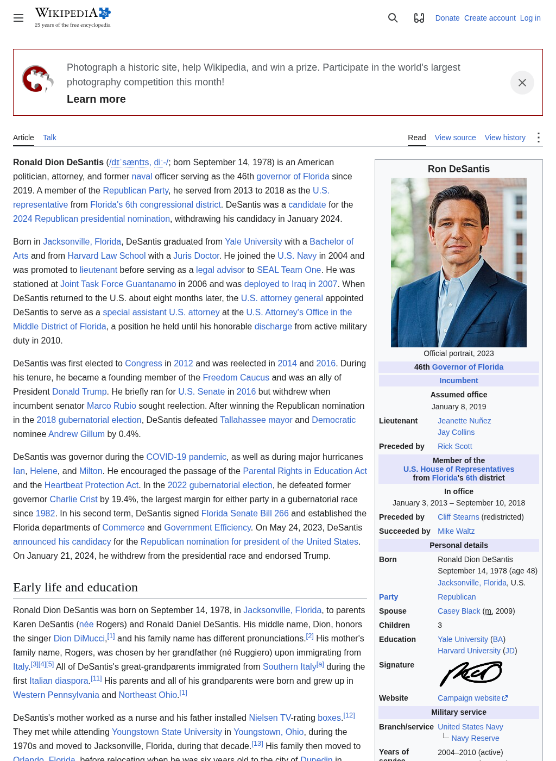Open the Campaign website link
Viewport: 556px width, 761px height.
[469, 698]
